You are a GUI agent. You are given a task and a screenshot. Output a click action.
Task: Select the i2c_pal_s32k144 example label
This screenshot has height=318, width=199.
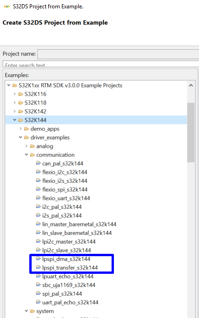[62, 207]
